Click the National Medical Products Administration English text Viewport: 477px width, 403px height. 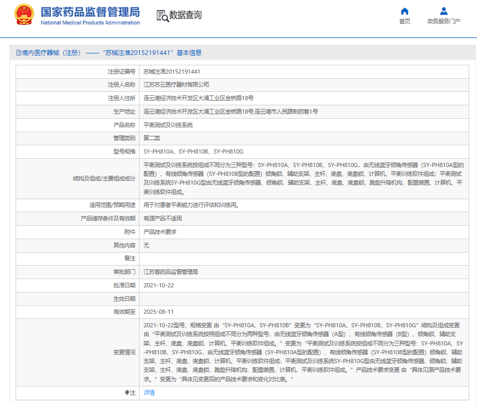[90, 23]
